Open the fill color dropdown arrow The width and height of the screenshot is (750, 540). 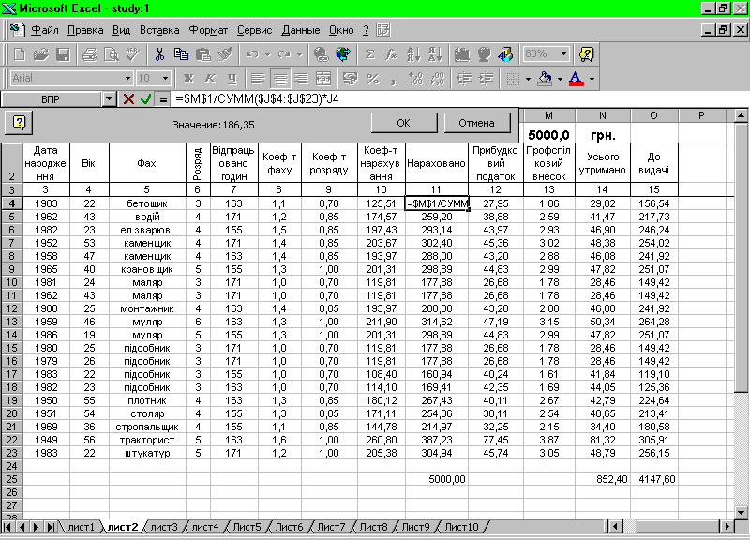coord(560,79)
